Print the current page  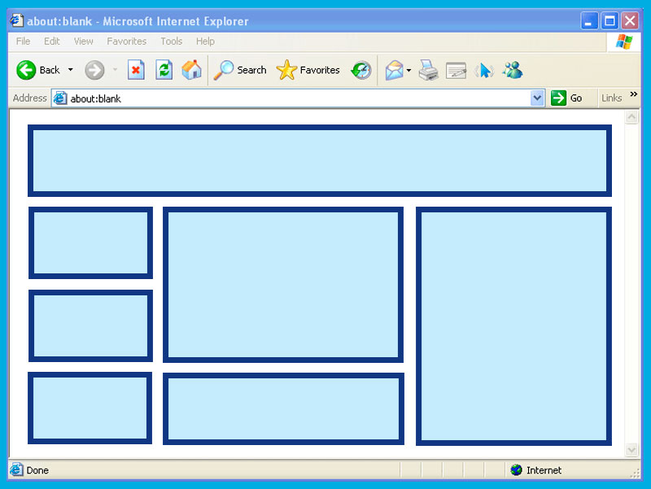tap(429, 70)
